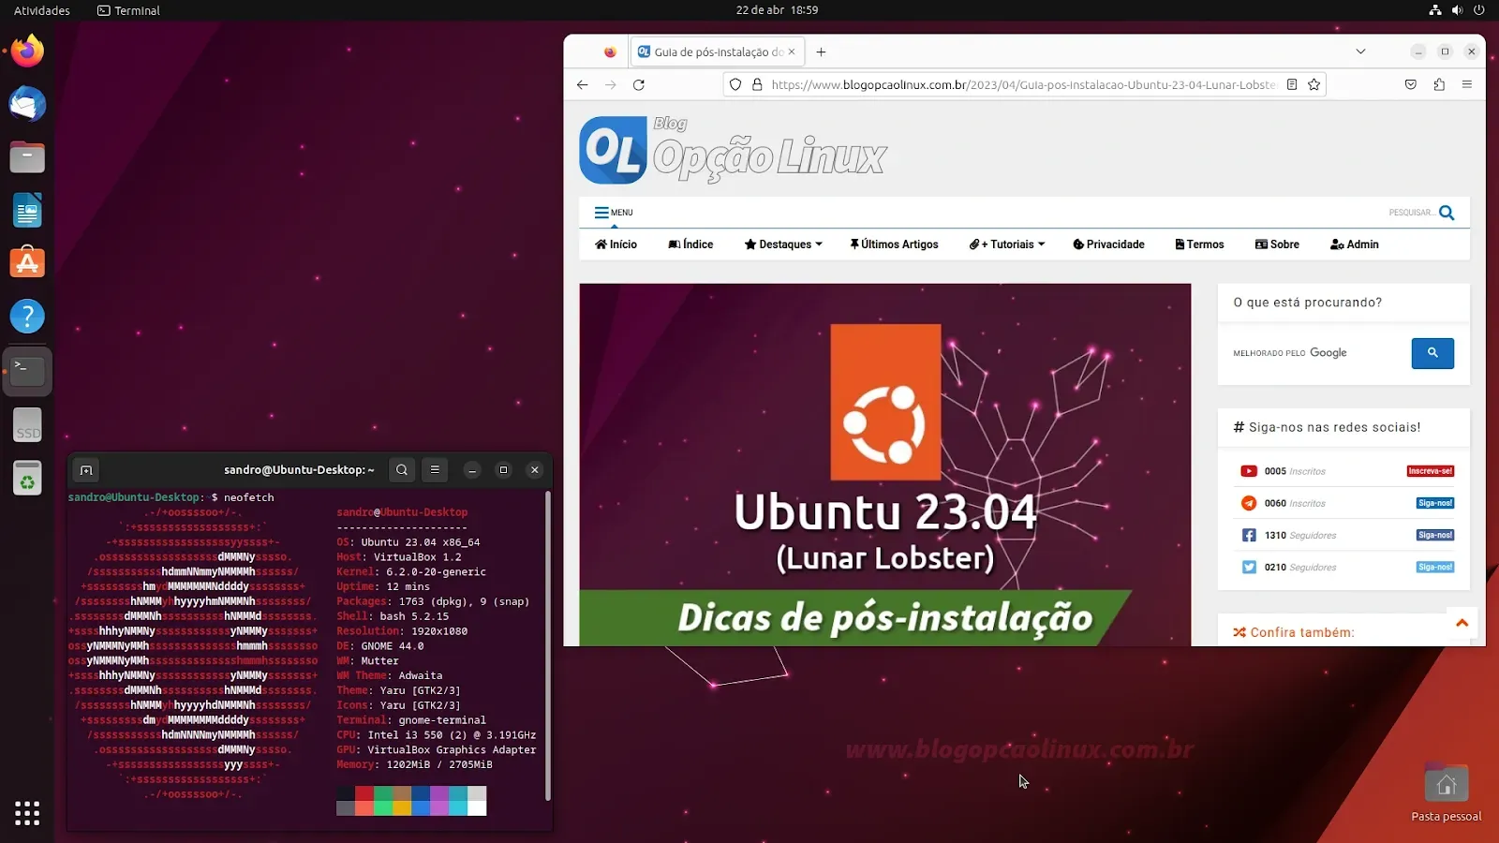
Task: Open the terminal search icon
Action: [402, 470]
